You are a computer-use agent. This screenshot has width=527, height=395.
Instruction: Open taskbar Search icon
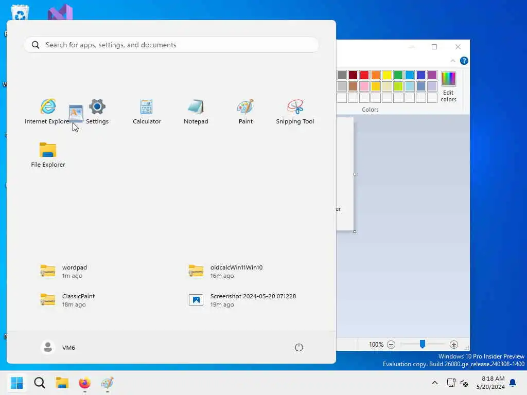point(39,383)
